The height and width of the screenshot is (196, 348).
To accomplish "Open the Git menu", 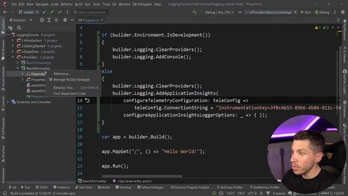I will point(114,4).
